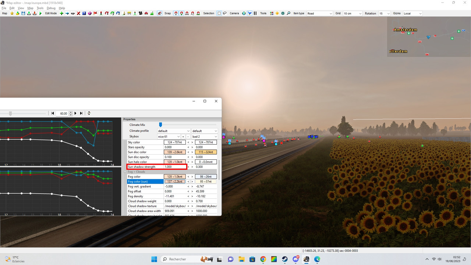Open the first Climate profile dropdown
This screenshot has height=265, width=471.
pyautogui.click(x=174, y=131)
